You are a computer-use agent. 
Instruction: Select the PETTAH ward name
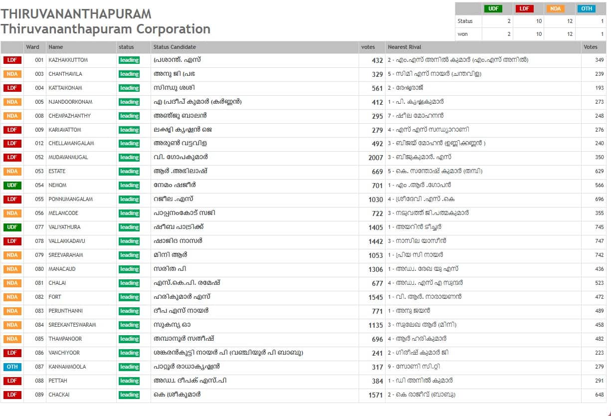(x=58, y=381)
